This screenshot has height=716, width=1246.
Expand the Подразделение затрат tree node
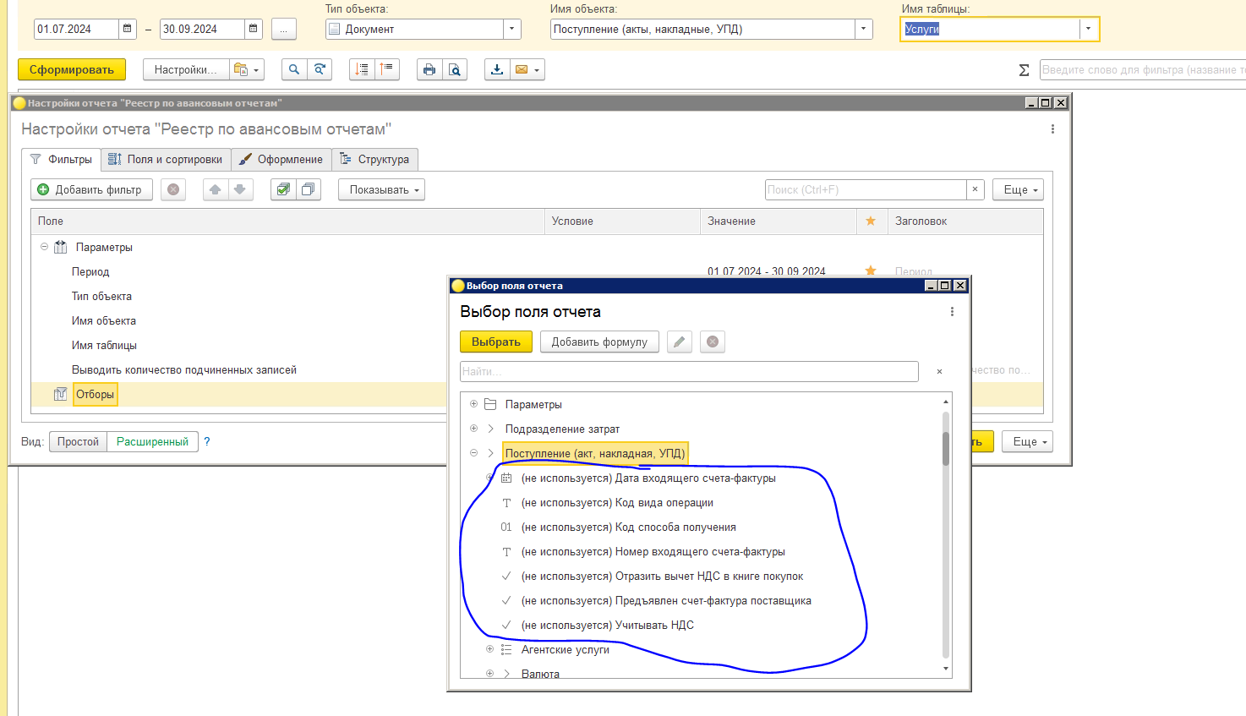[474, 429]
